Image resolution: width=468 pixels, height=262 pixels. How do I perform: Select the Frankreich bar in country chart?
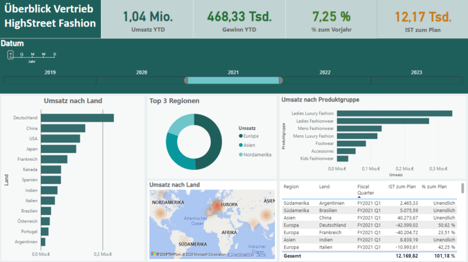tap(54, 160)
